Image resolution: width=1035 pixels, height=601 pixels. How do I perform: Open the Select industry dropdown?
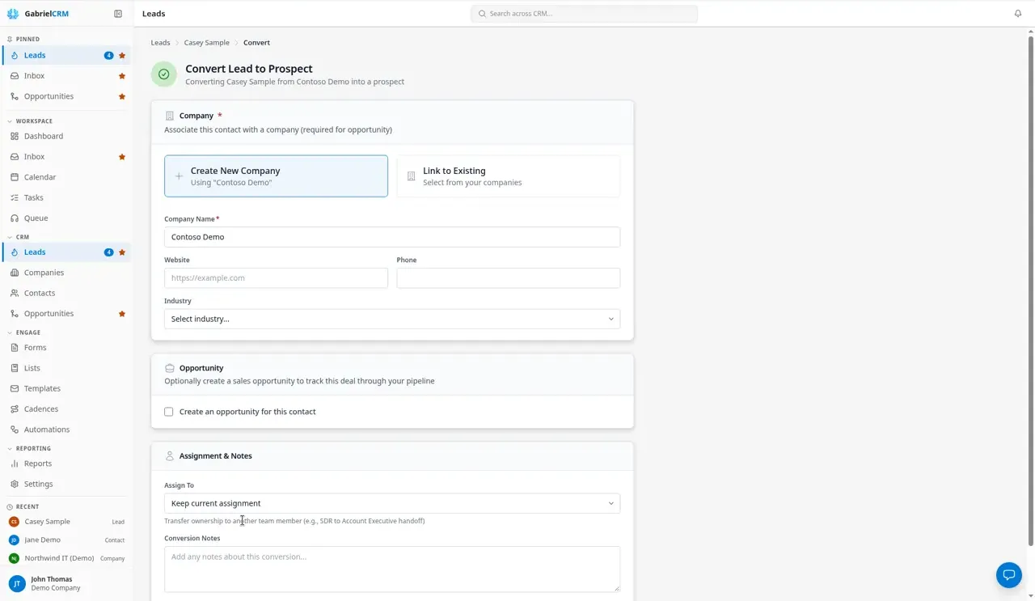pyautogui.click(x=392, y=319)
